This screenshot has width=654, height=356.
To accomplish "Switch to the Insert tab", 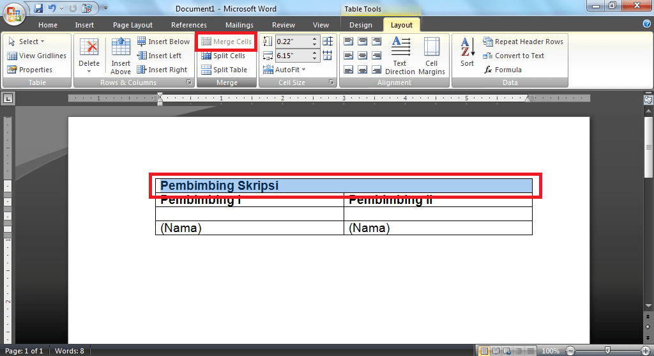I will [x=84, y=25].
